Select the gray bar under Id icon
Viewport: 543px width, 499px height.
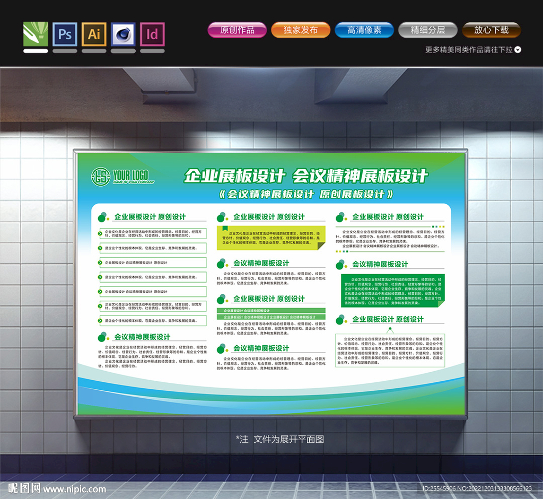point(152,51)
